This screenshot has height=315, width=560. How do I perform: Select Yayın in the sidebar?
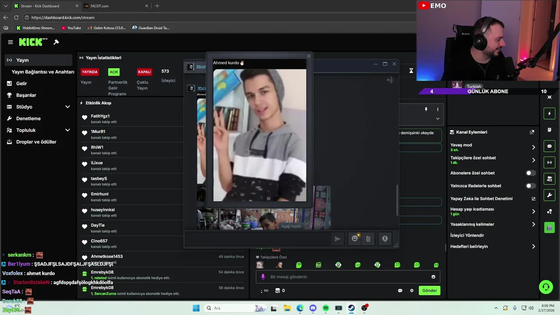[38, 60]
